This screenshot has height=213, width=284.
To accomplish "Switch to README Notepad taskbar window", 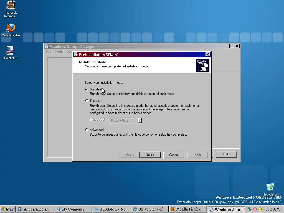I will point(111,209).
